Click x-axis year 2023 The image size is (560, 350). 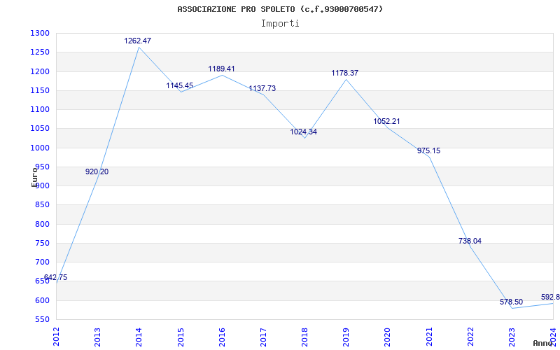[x=512, y=337]
